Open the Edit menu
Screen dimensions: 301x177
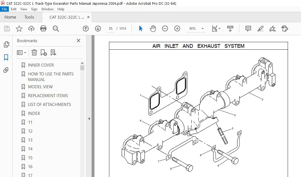[x=13, y=9]
